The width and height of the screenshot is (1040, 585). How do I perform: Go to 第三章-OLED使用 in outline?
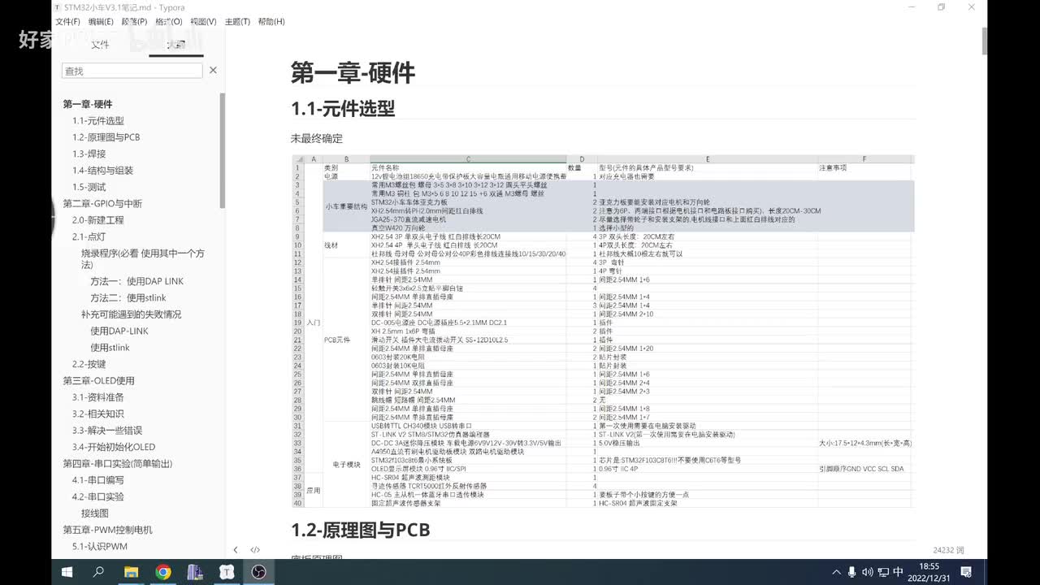pos(99,381)
